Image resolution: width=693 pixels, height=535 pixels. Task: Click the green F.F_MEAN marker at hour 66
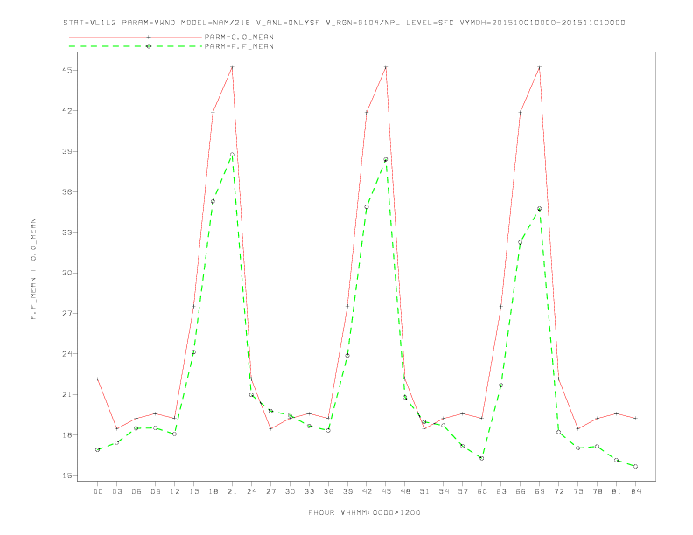point(521,242)
